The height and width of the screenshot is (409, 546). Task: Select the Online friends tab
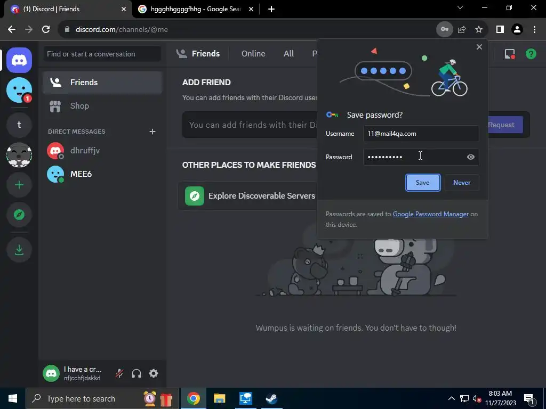[253, 54]
